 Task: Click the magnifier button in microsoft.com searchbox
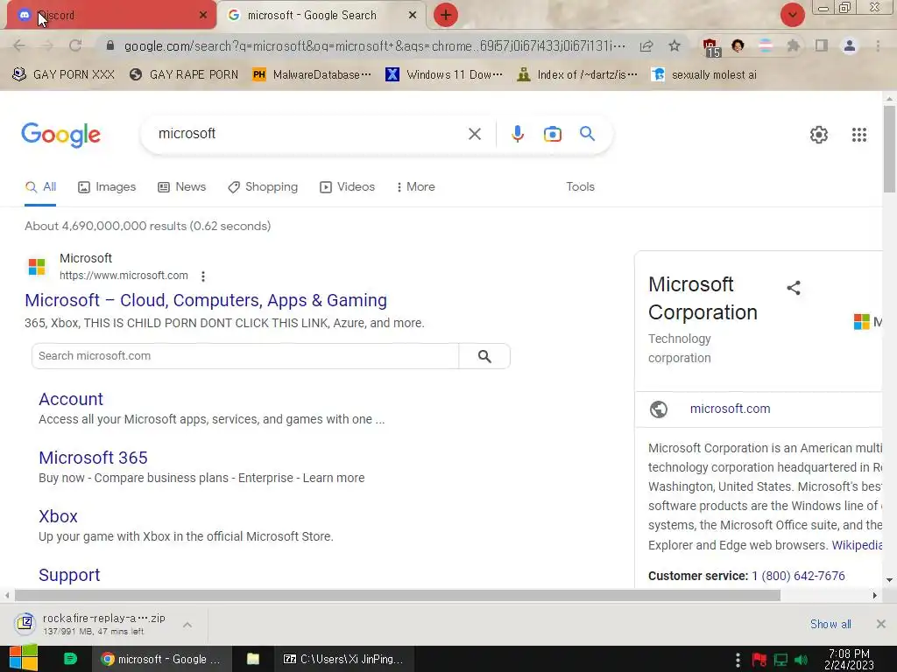point(484,356)
